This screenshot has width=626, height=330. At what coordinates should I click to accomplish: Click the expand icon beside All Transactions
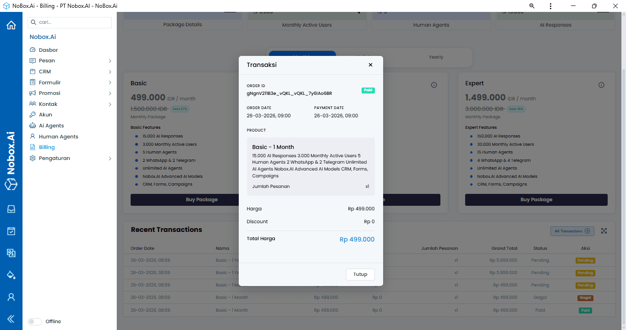[x=604, y=231]
